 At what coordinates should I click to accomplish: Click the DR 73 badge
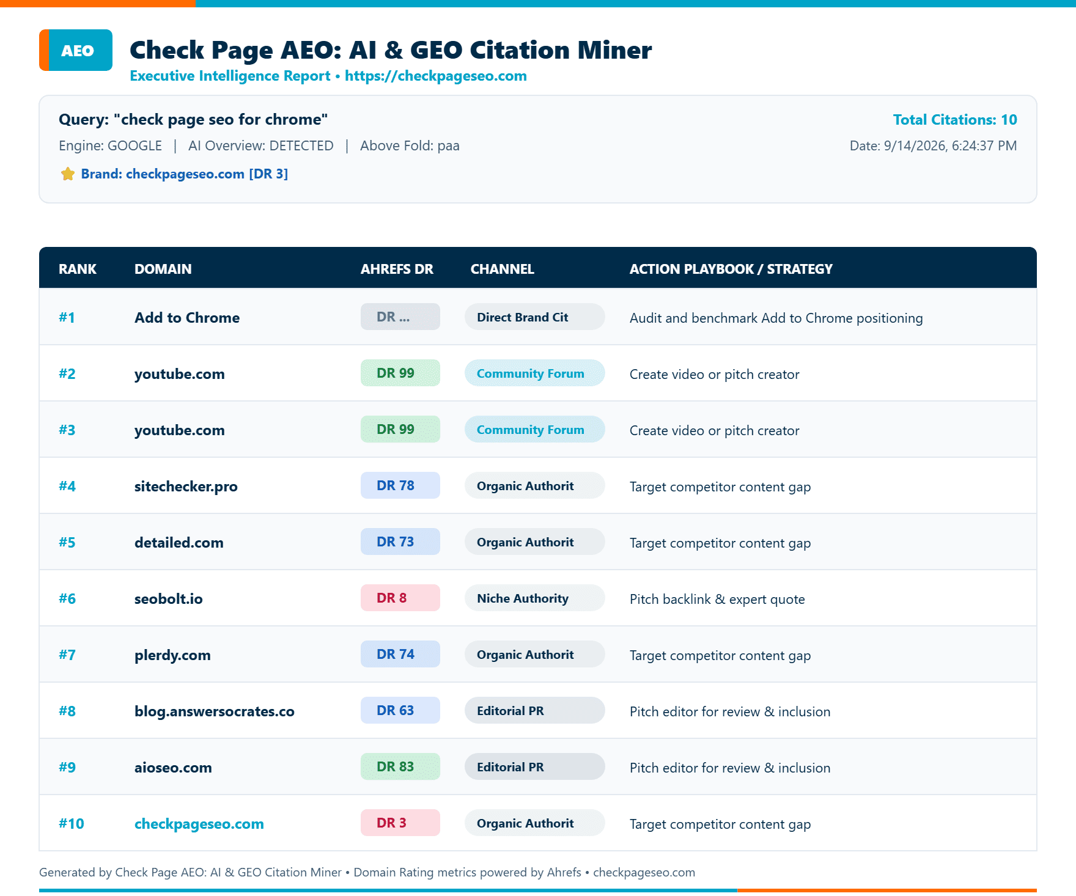(x=400, y=542)
